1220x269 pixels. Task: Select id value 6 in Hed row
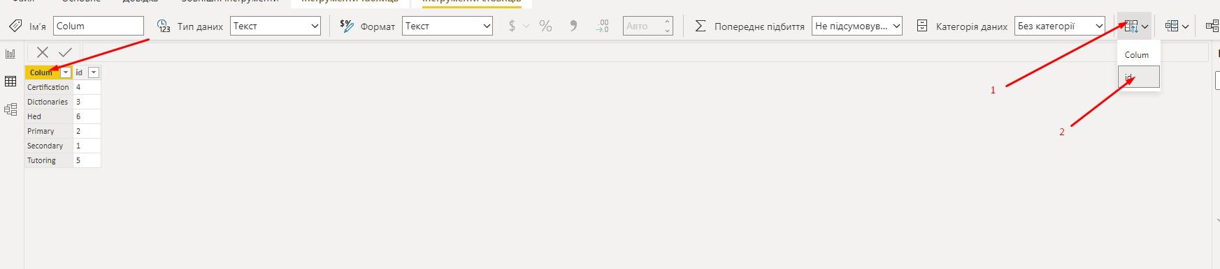tap(87, 116)
